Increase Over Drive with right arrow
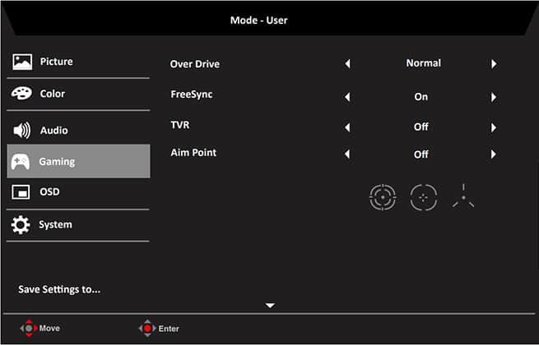The width and height of the screenshot is (539, 345). (494, 63)
